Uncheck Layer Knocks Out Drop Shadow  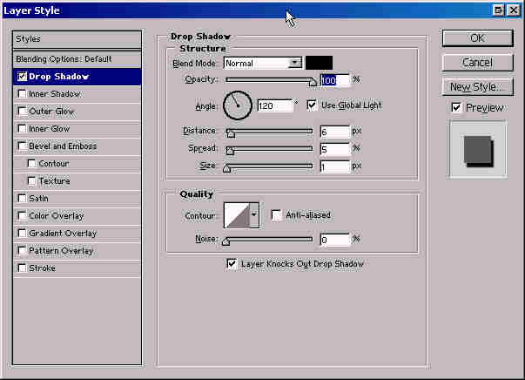point(232,263)
